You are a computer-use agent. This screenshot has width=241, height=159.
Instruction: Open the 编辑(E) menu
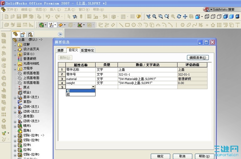click(26, 10)
